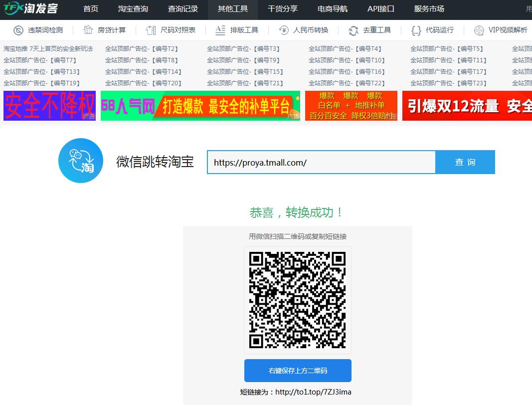Open the 违禁词检测 tool link
The height and width of the screenshot is (410, 532).
[x=45, y=30]
